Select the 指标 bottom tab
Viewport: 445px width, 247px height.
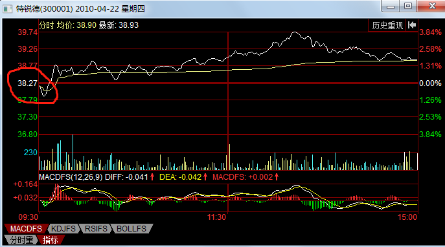point(51,240)
